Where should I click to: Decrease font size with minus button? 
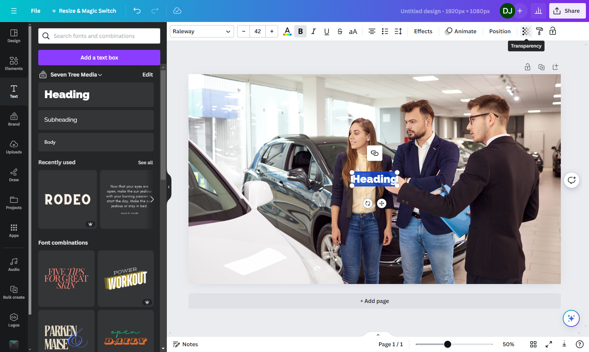click(x=244, y=31)
